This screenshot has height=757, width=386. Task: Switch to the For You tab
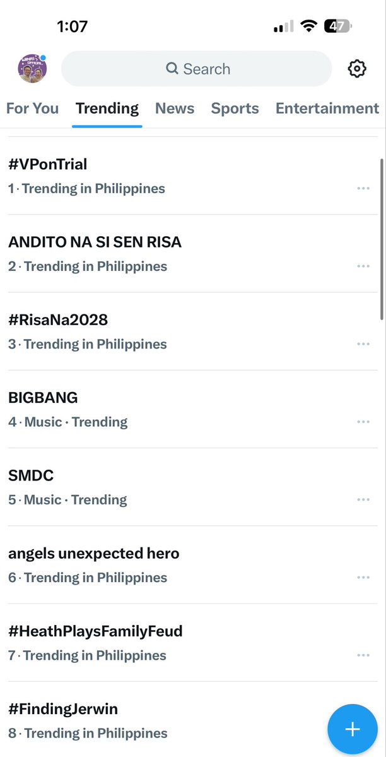tap(32, 109)
